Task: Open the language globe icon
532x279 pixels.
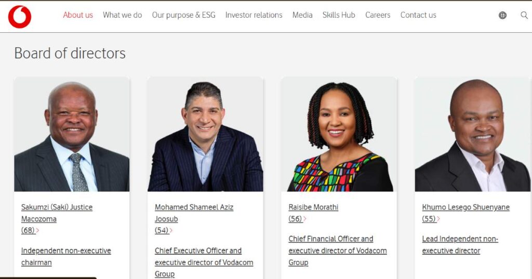Action: [x=502, y=15]
